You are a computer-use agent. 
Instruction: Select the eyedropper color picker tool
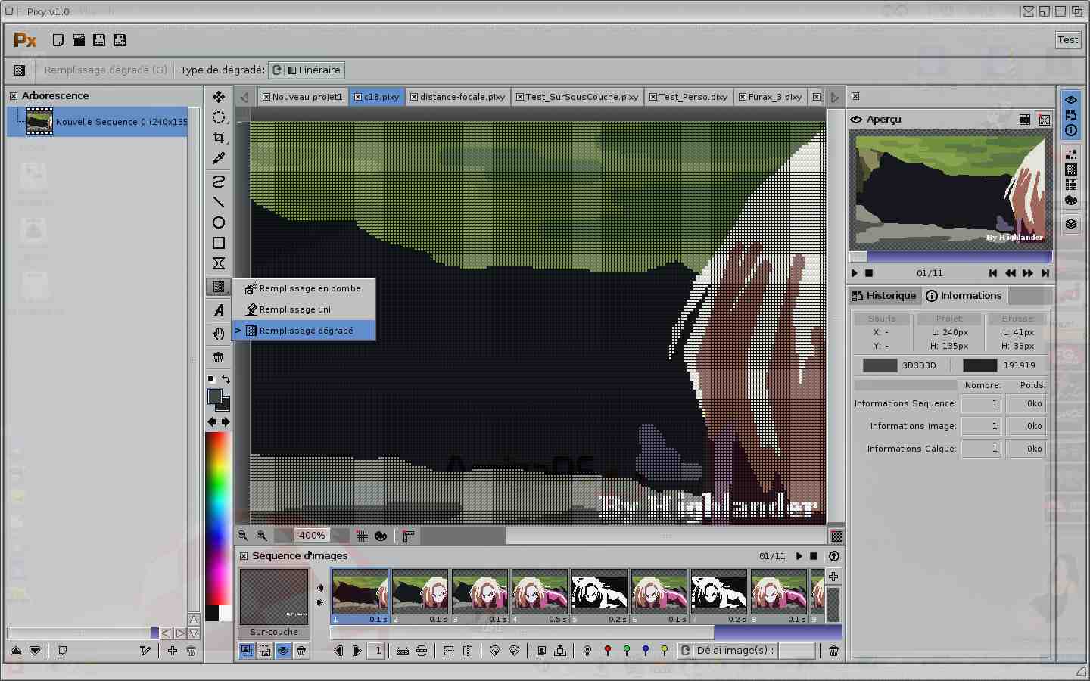pyautogui.click(x=219, y=158)
